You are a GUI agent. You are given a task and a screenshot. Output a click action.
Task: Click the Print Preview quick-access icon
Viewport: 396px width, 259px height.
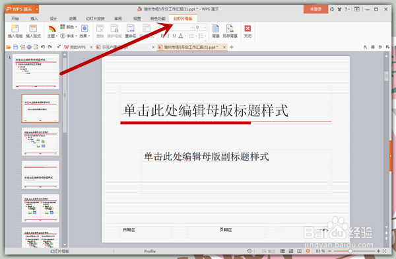point(36,47)
